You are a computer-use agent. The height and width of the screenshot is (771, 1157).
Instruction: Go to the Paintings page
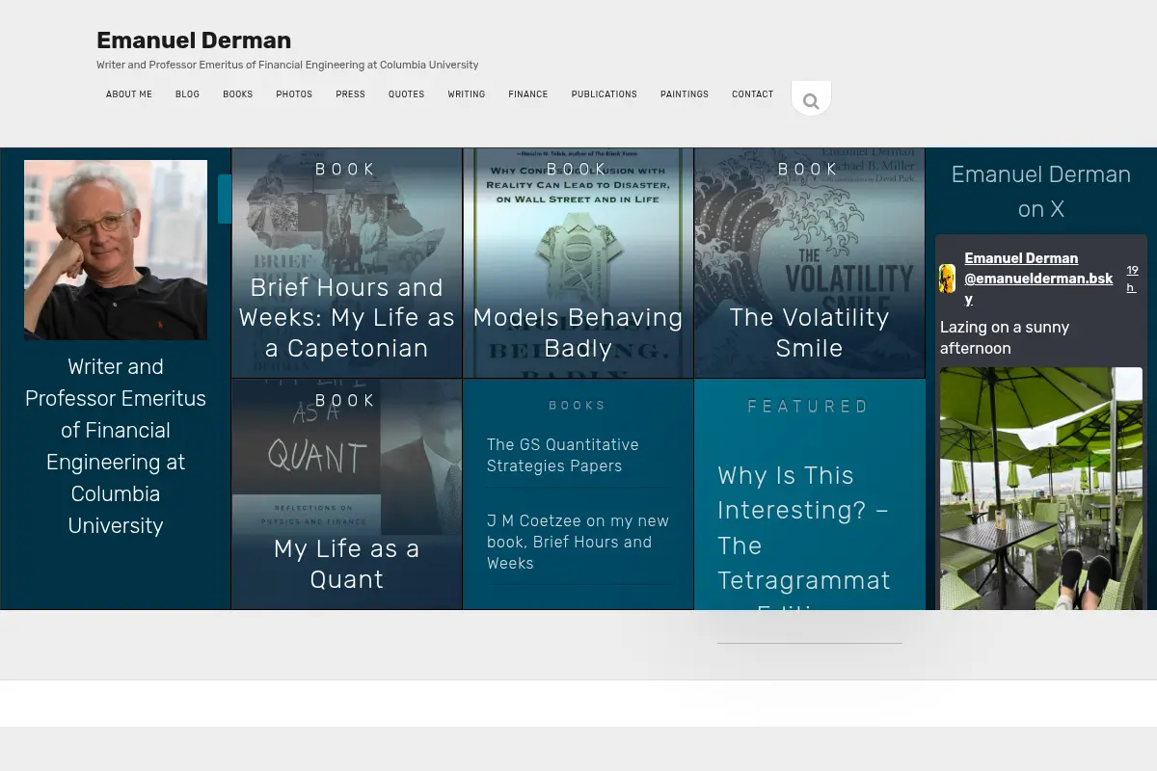pyautogui.click(x=685, y=94)
